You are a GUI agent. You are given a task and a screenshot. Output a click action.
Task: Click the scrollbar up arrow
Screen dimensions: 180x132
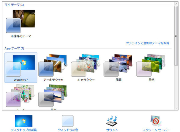176,4
